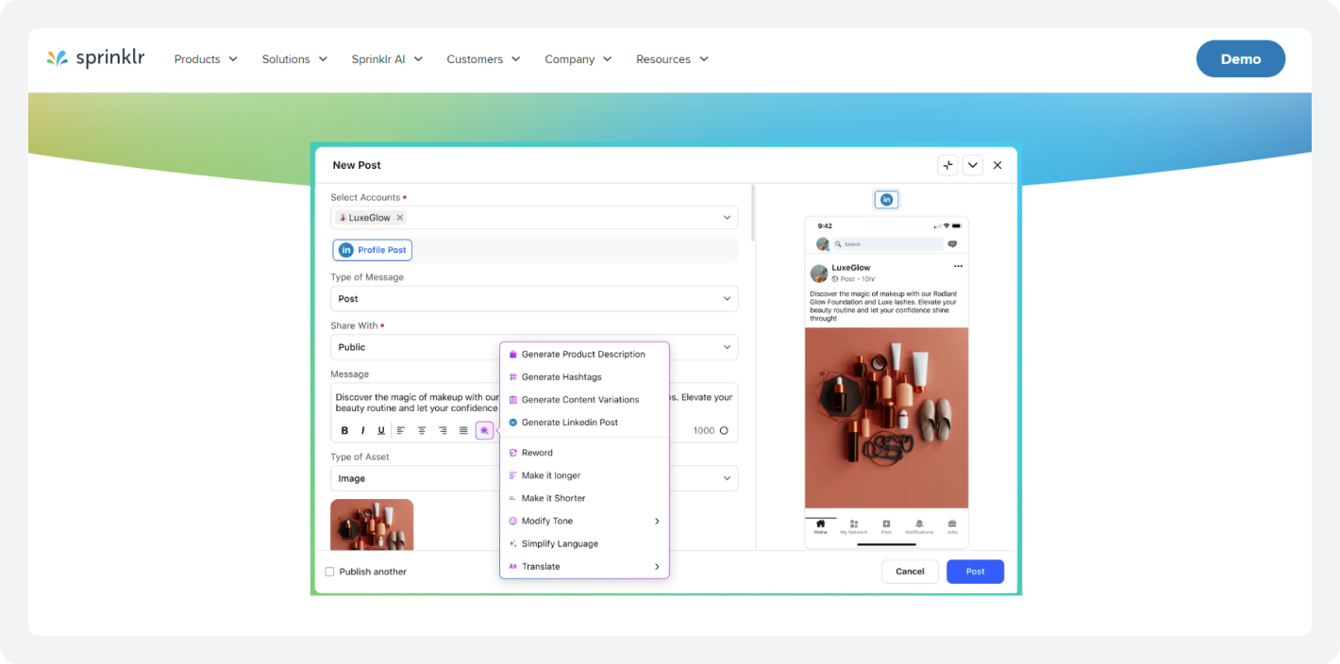
Task: Choose Generate Content Variations
Action: coord(584,400)
